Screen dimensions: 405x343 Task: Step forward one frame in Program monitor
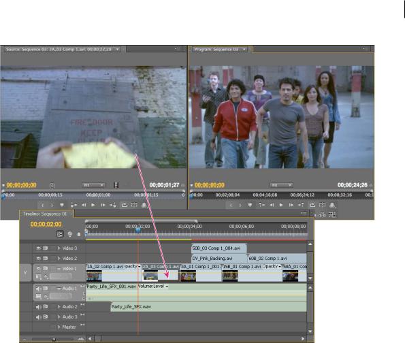click(291, 205)
